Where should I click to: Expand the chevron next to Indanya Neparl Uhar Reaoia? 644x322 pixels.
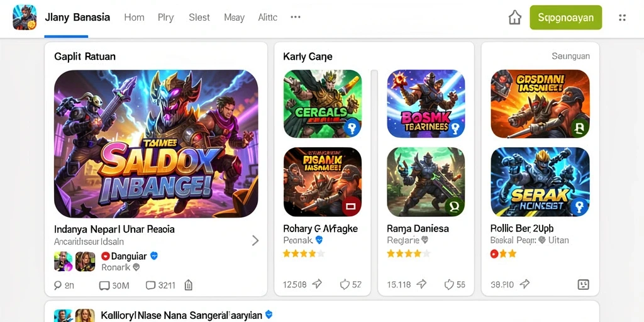tap(255, 240)
